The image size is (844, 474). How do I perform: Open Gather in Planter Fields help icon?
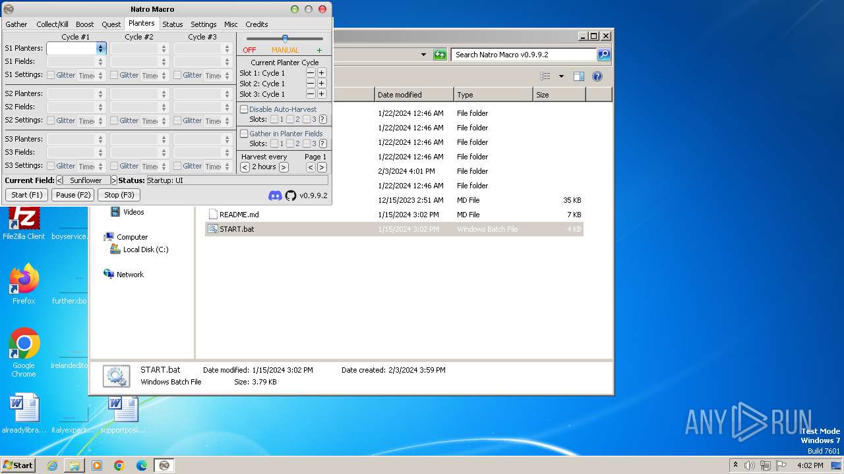(x=322, y=144)
